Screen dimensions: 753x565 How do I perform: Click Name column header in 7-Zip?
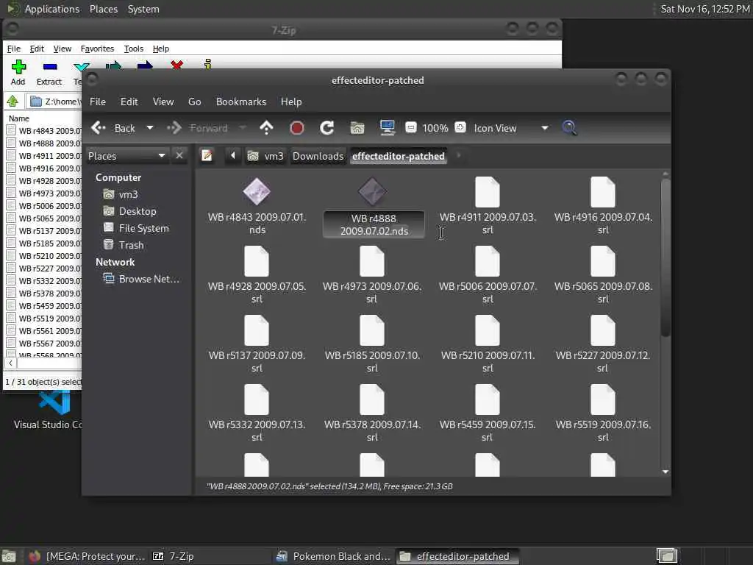pos(19,118)
